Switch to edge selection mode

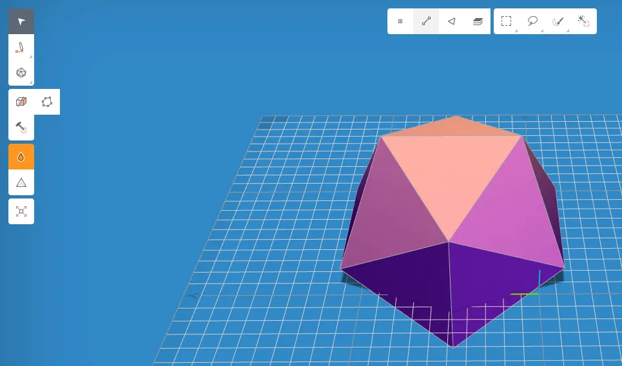(426, 21)
